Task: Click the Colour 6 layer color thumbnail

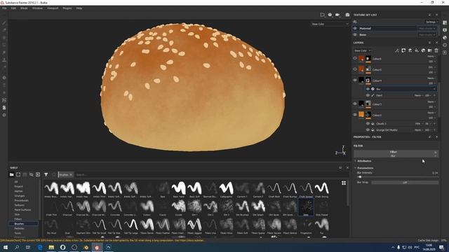Action: pos(361,58)
